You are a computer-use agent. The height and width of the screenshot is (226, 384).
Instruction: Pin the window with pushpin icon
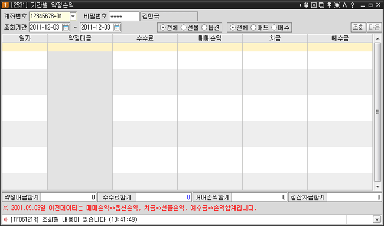(x=330, y=5)
